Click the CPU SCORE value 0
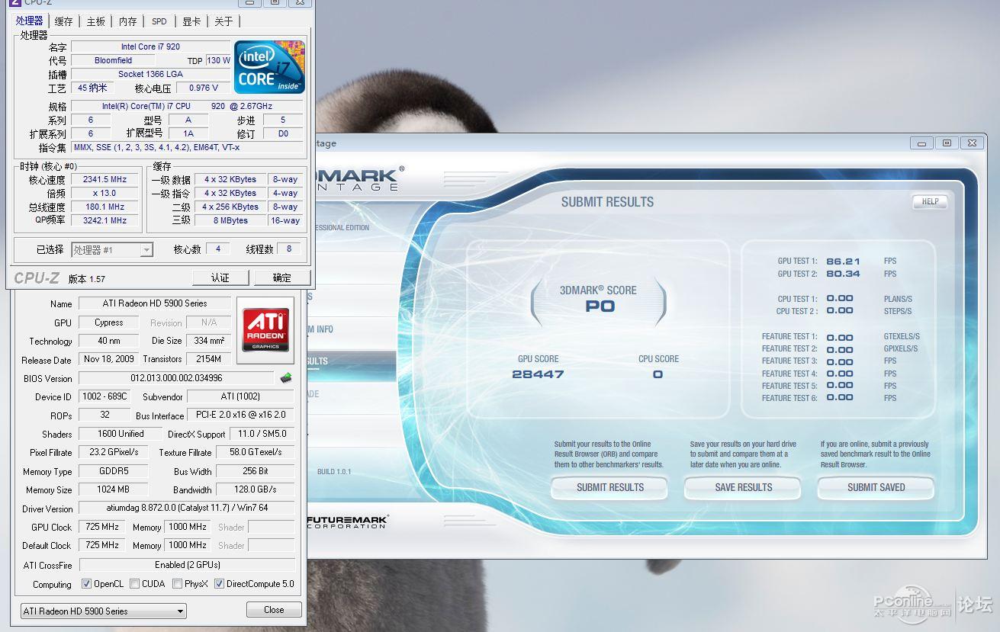 point(658,374)
